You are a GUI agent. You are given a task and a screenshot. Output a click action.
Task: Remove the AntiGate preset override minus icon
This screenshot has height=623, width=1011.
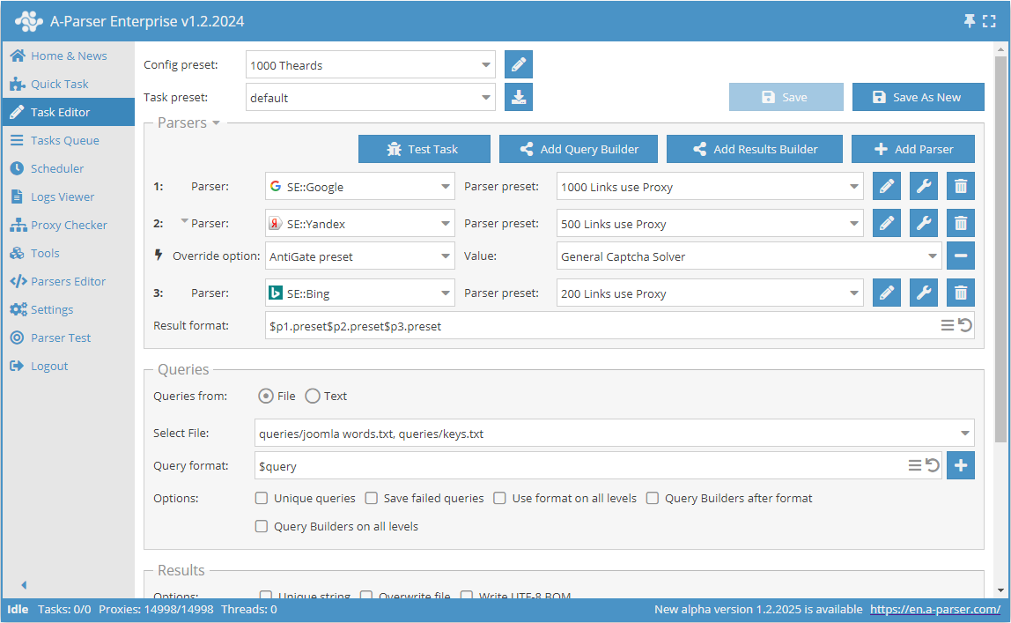click(960, 256)
